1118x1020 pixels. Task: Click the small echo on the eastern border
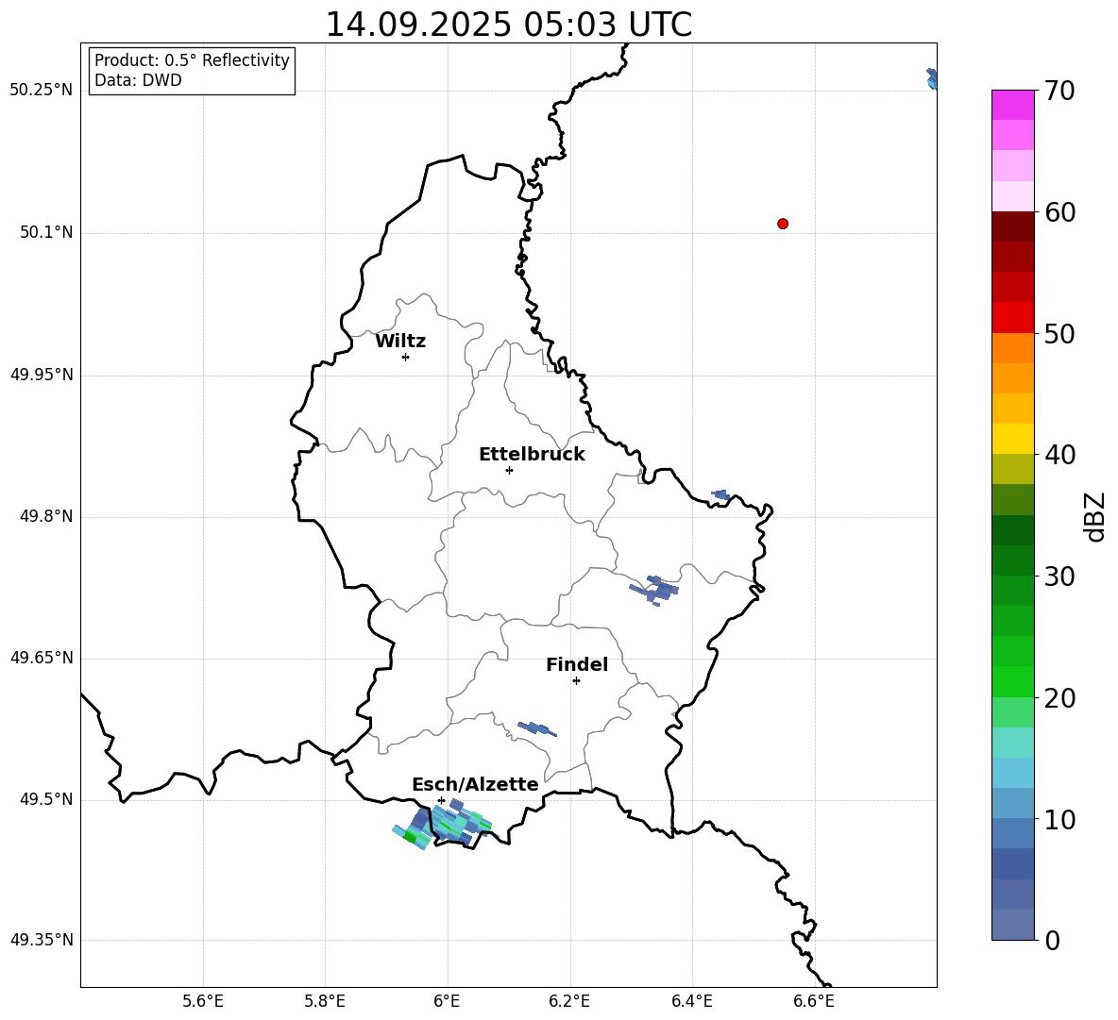click(x=720, y=494)
